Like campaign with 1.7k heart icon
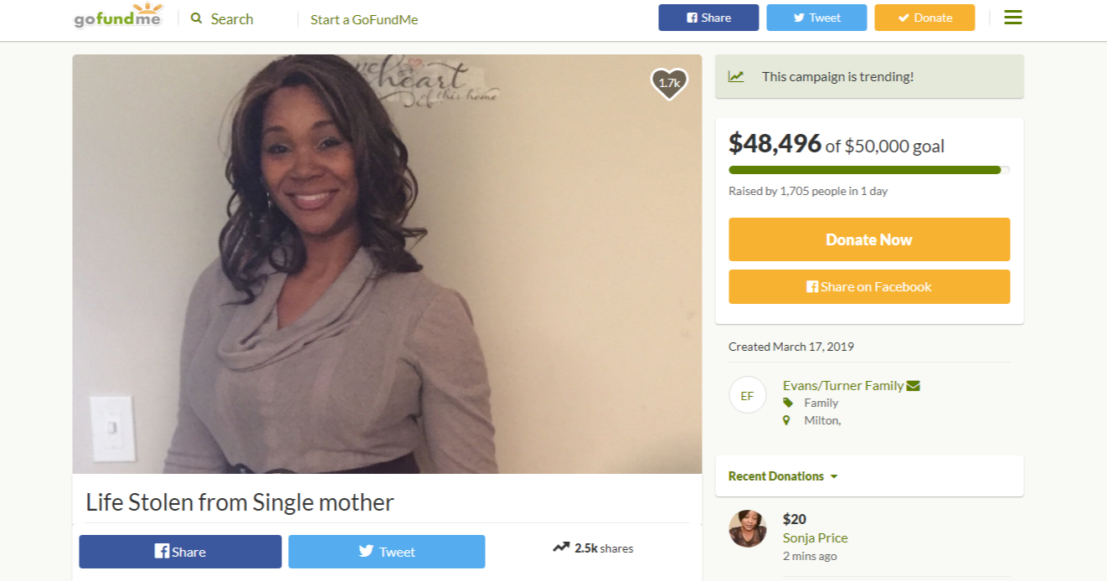This screenshot has height=581, width=1107. tap(669, 83)
